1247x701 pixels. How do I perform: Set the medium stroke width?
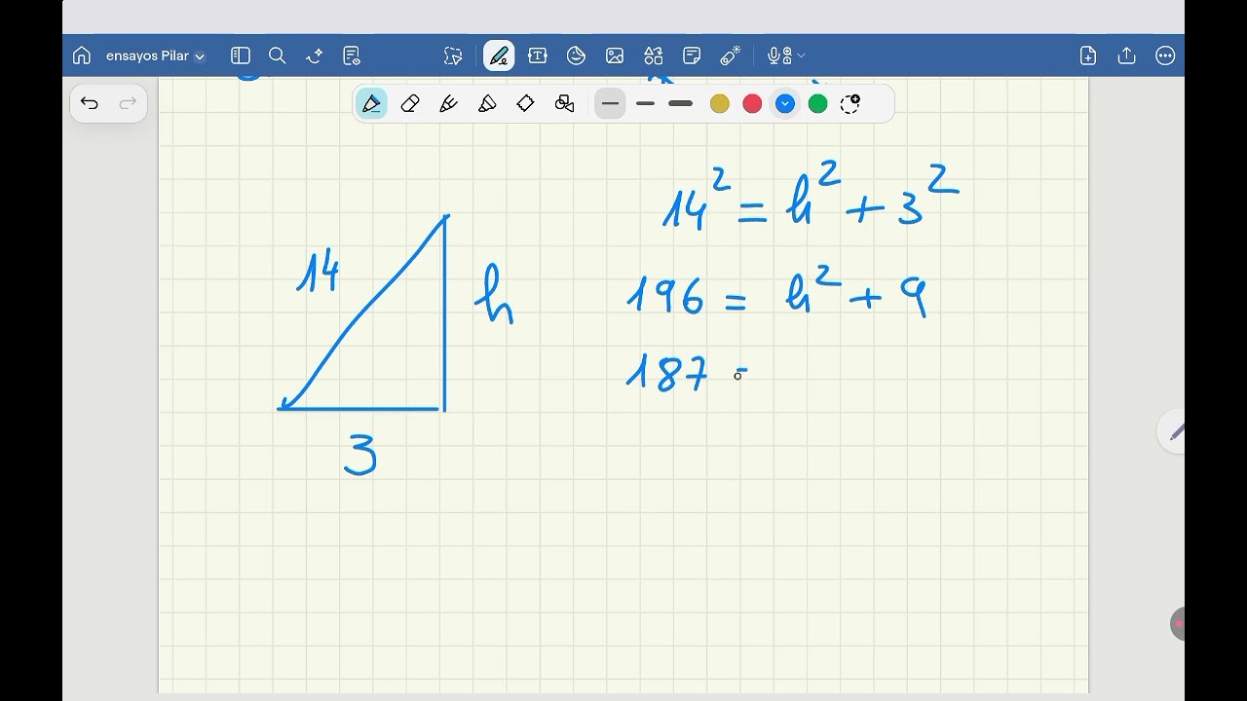pyautogui.click(x=645, y=103)
